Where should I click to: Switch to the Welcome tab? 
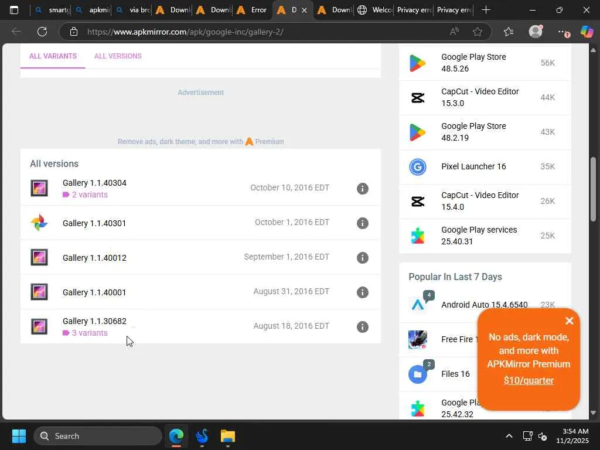click(x=374, y=10)
